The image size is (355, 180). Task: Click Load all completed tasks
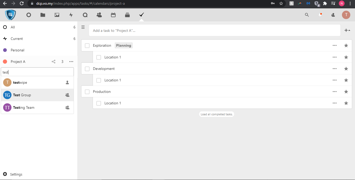click(x=216, y=114)
